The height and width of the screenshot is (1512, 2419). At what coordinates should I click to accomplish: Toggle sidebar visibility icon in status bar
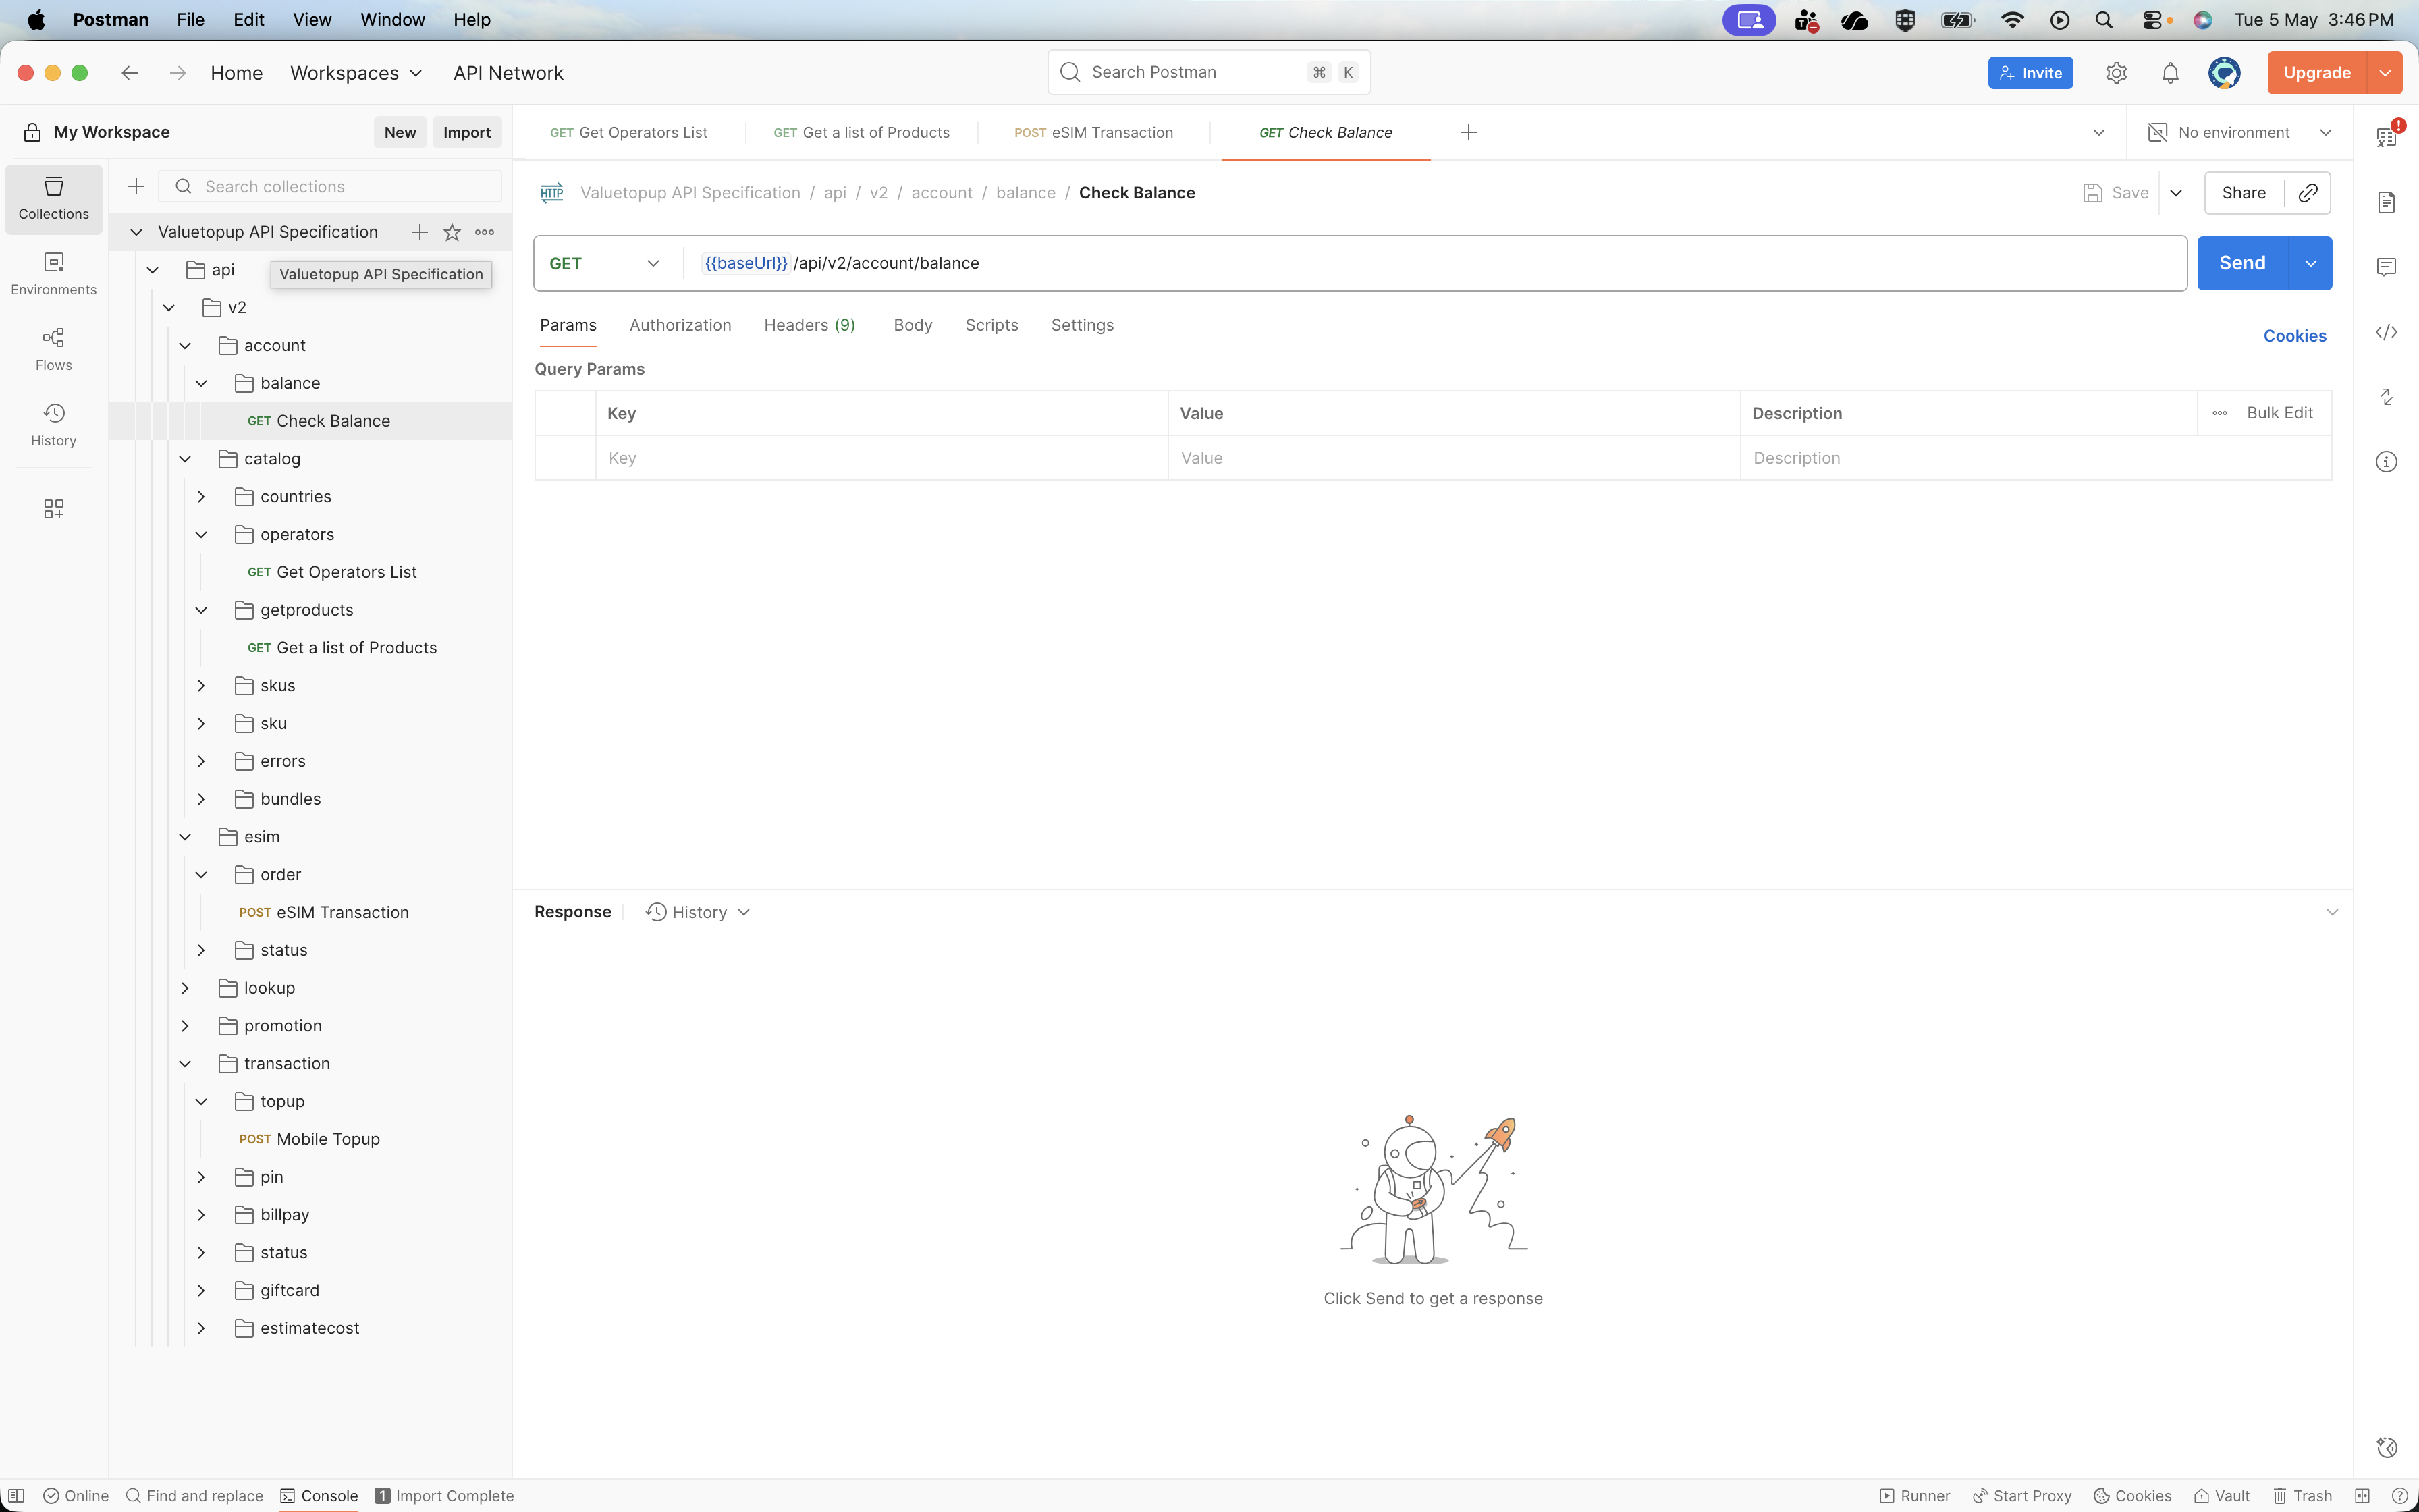pyautogui.click(x=16, y=1496)
